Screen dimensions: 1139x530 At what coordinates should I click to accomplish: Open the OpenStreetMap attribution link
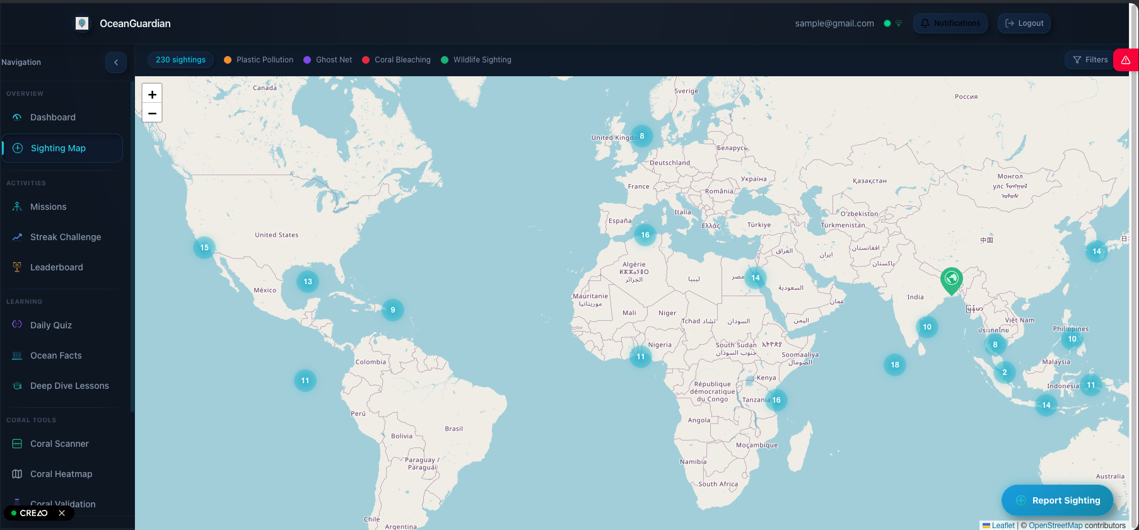point(1055,526)
